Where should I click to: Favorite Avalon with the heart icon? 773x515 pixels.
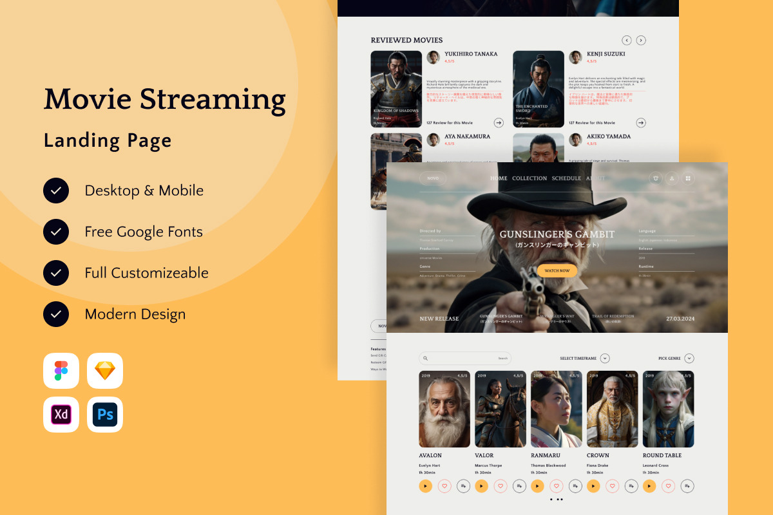[x=444, y=486]
